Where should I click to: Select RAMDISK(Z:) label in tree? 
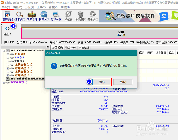(19, 82)
